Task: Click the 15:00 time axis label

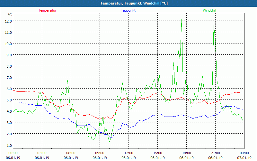Action: click(x=157, y=153)
